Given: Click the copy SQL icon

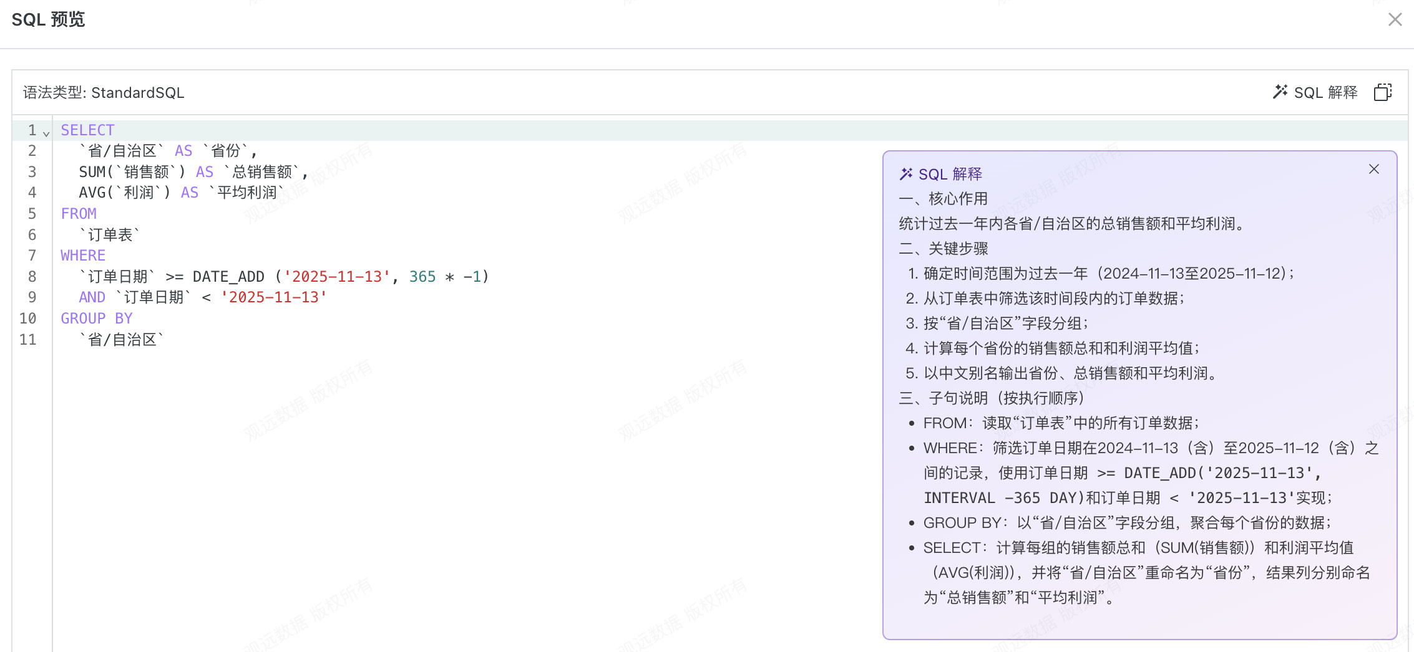Looking at the screenshot, I should tap(1382, 92).
